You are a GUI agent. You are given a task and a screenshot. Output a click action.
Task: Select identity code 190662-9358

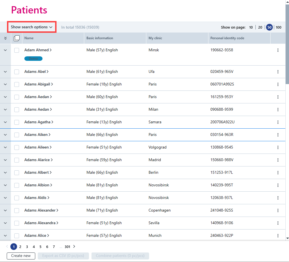point(222,50)
